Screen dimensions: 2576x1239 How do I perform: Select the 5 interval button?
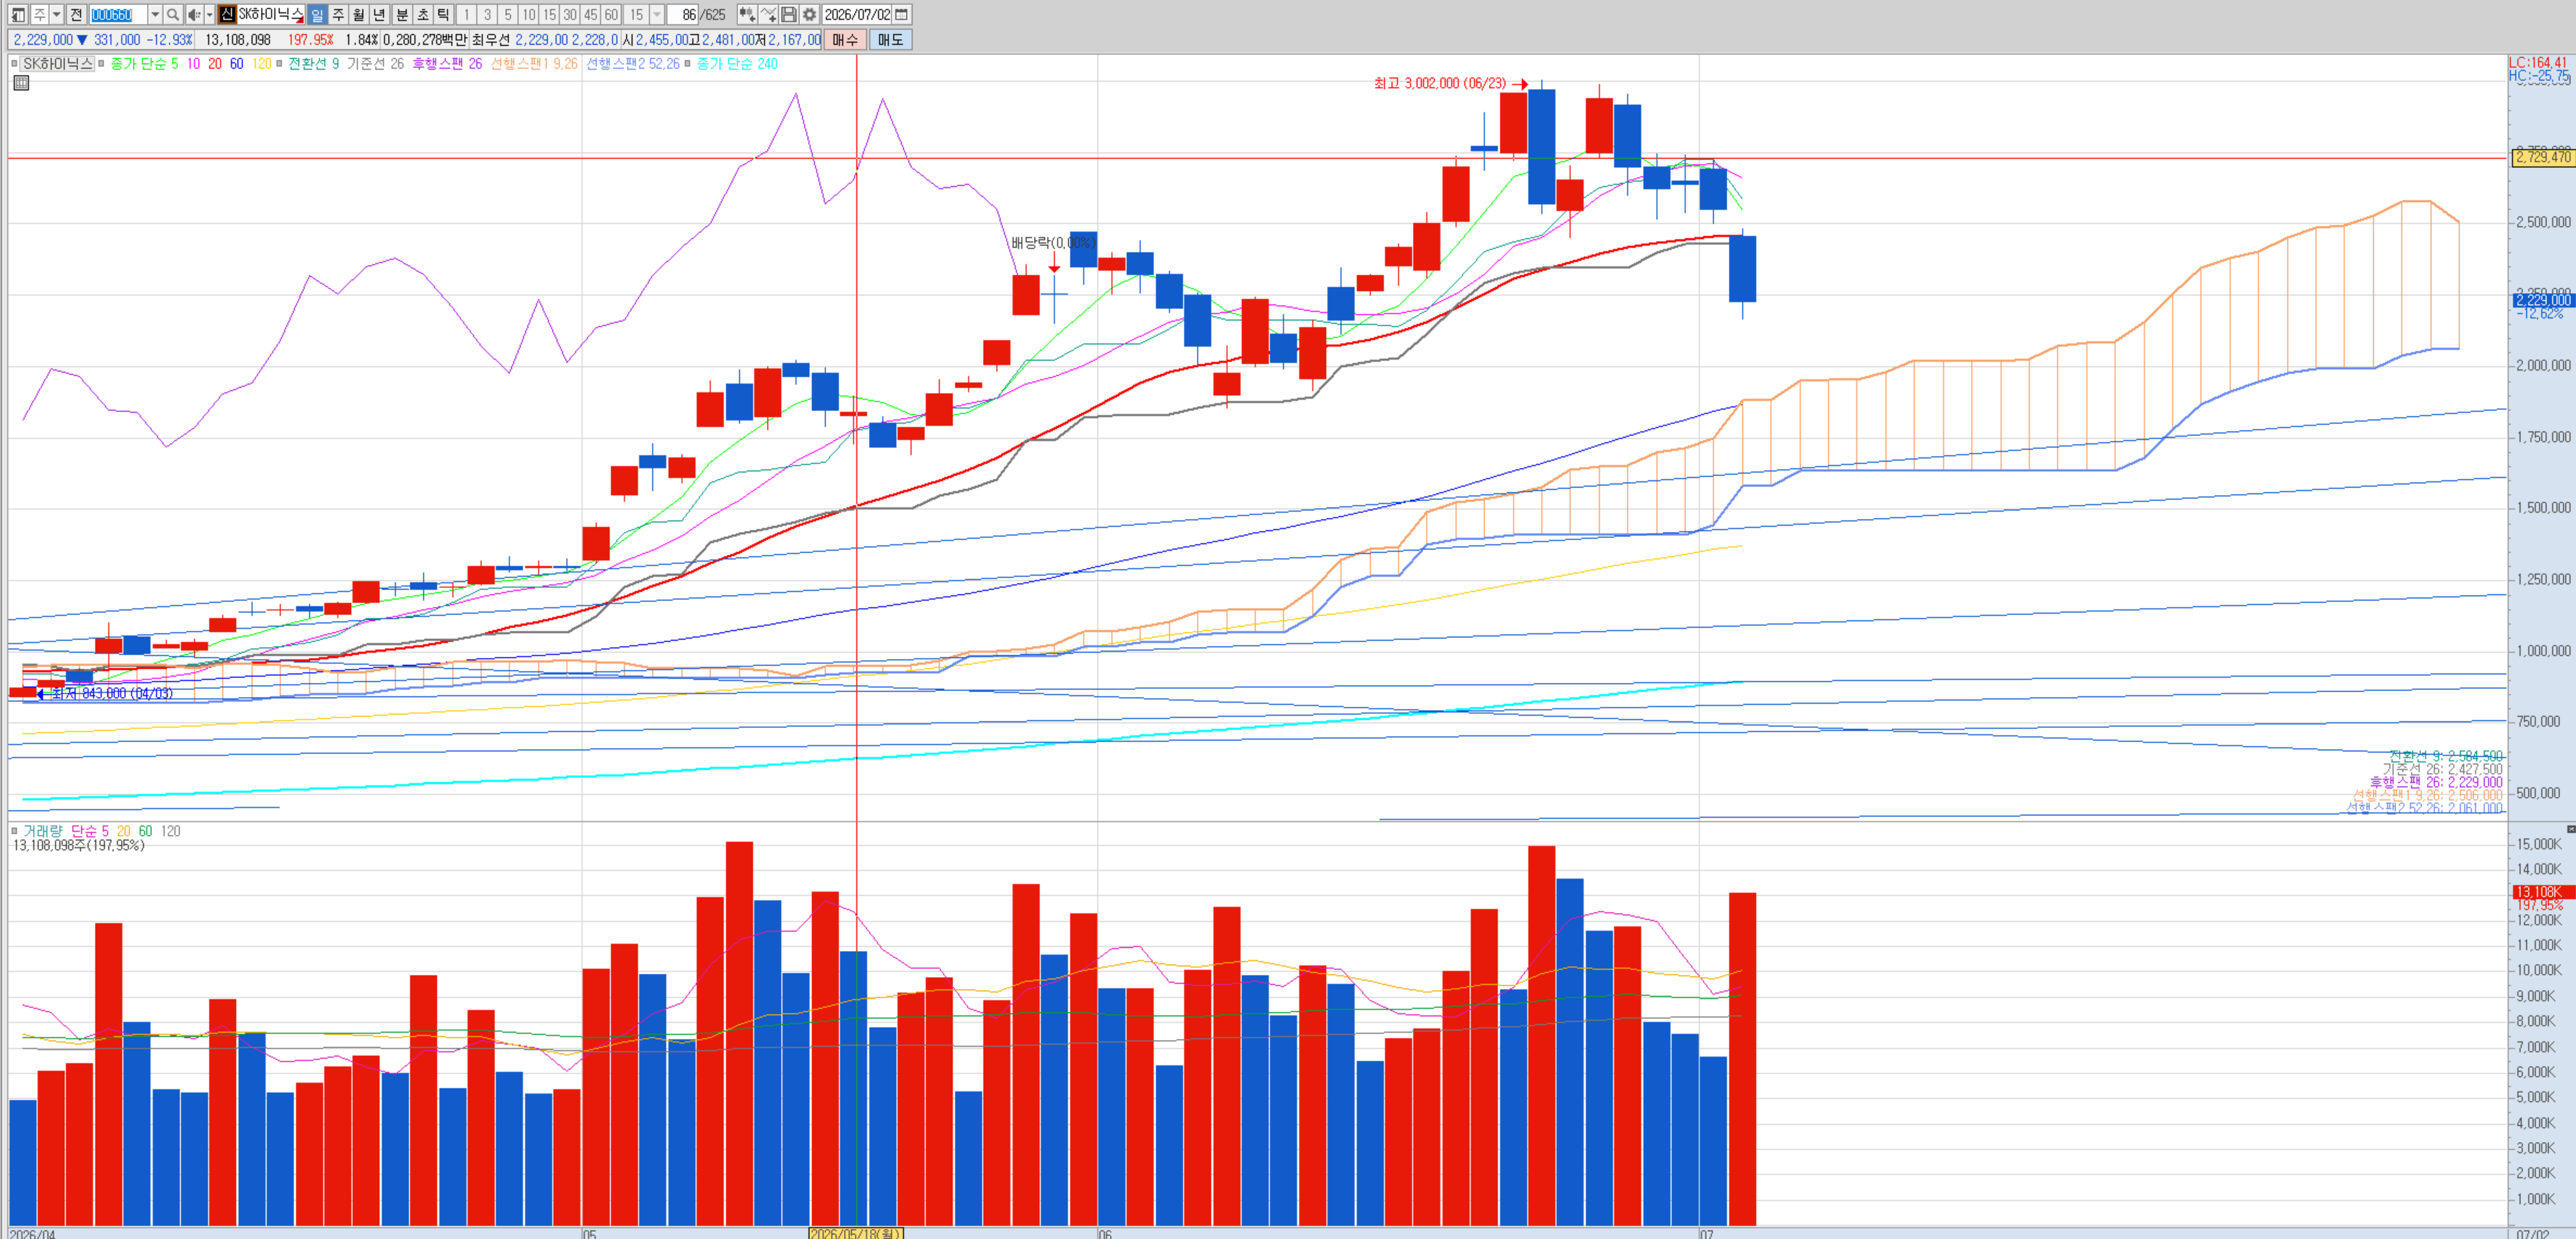tap(508, 14)
